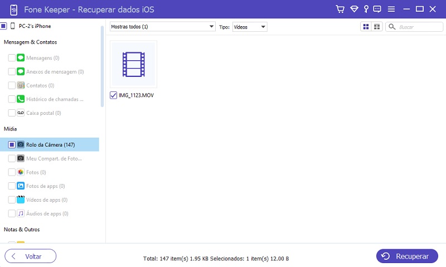446x267 pixels.
Task: Toggle the Rolo da Câmera checkbox
Action: point(12,144)
